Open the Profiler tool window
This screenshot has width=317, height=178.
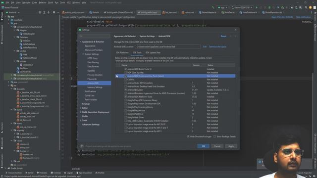[100, 173]
